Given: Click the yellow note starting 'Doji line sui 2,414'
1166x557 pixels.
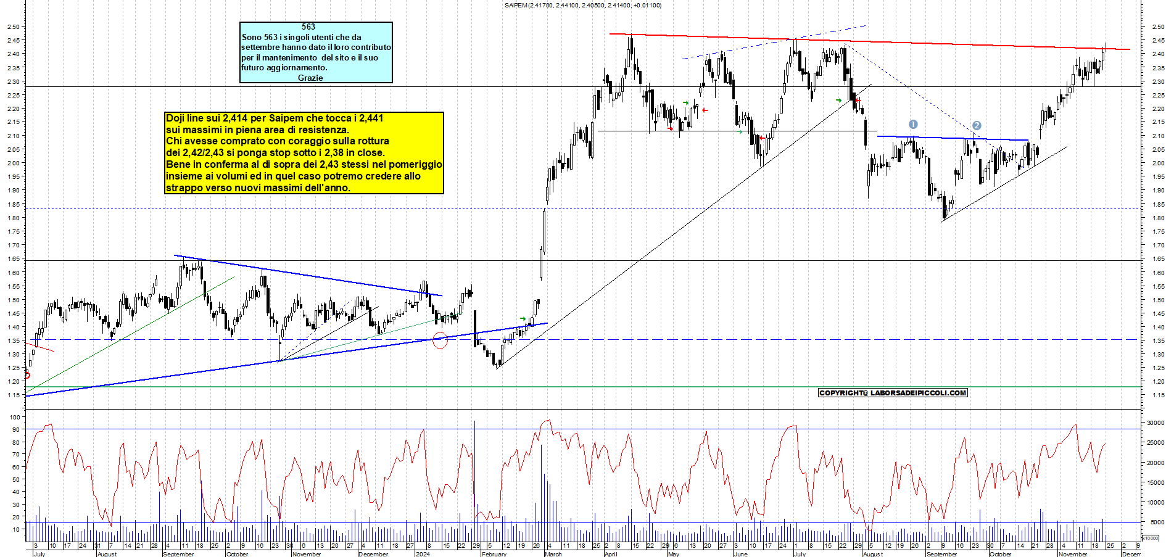Looking at the screenshot, I should tap(304, 153).
